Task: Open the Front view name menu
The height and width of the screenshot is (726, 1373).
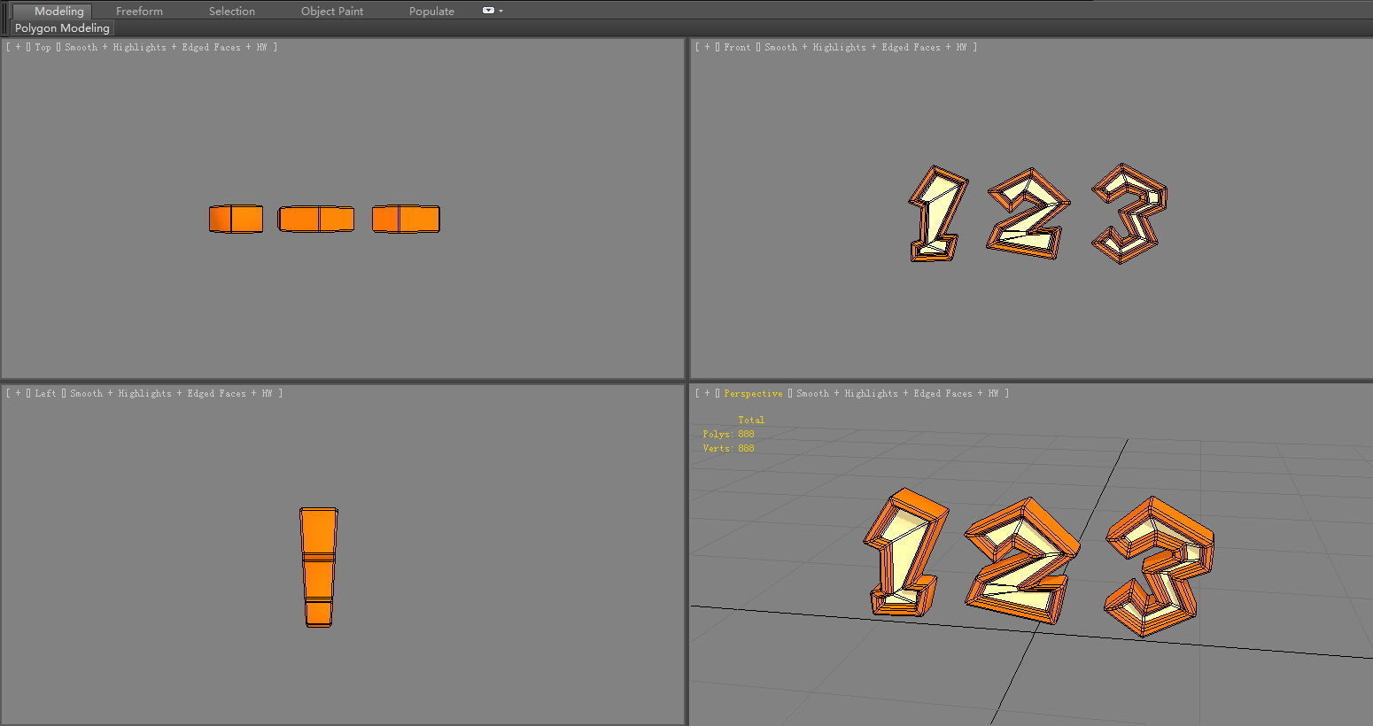Action: (737, 48)
